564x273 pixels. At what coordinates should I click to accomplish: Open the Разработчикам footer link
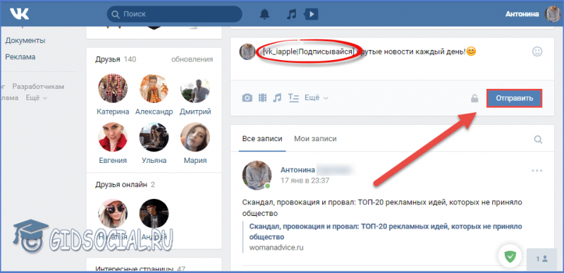pyautogui.click(x=38, y=87)
